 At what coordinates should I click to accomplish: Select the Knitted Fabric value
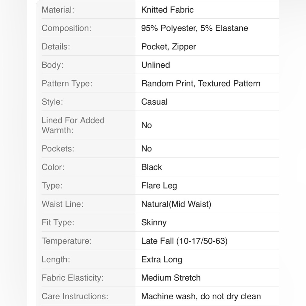point(167,10)
